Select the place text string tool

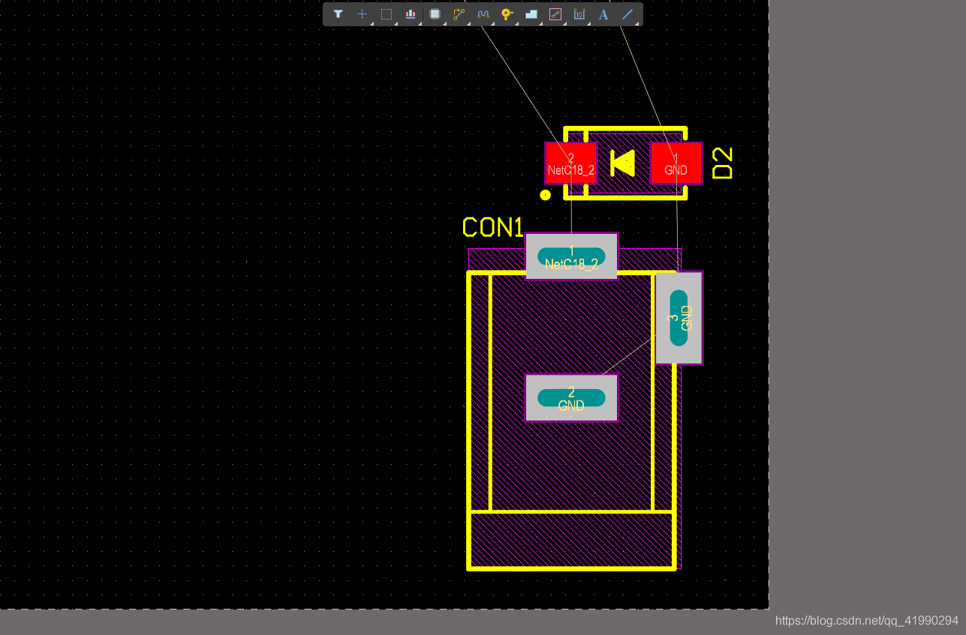pyautogui.click(x=603, y=14)
